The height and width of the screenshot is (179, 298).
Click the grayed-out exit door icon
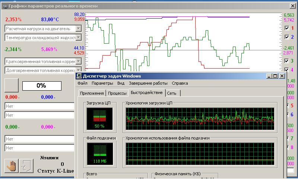click(x=27, y=166)
